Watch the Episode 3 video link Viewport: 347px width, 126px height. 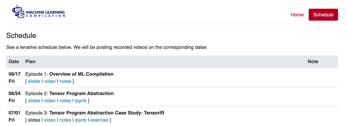pos(50,120)
